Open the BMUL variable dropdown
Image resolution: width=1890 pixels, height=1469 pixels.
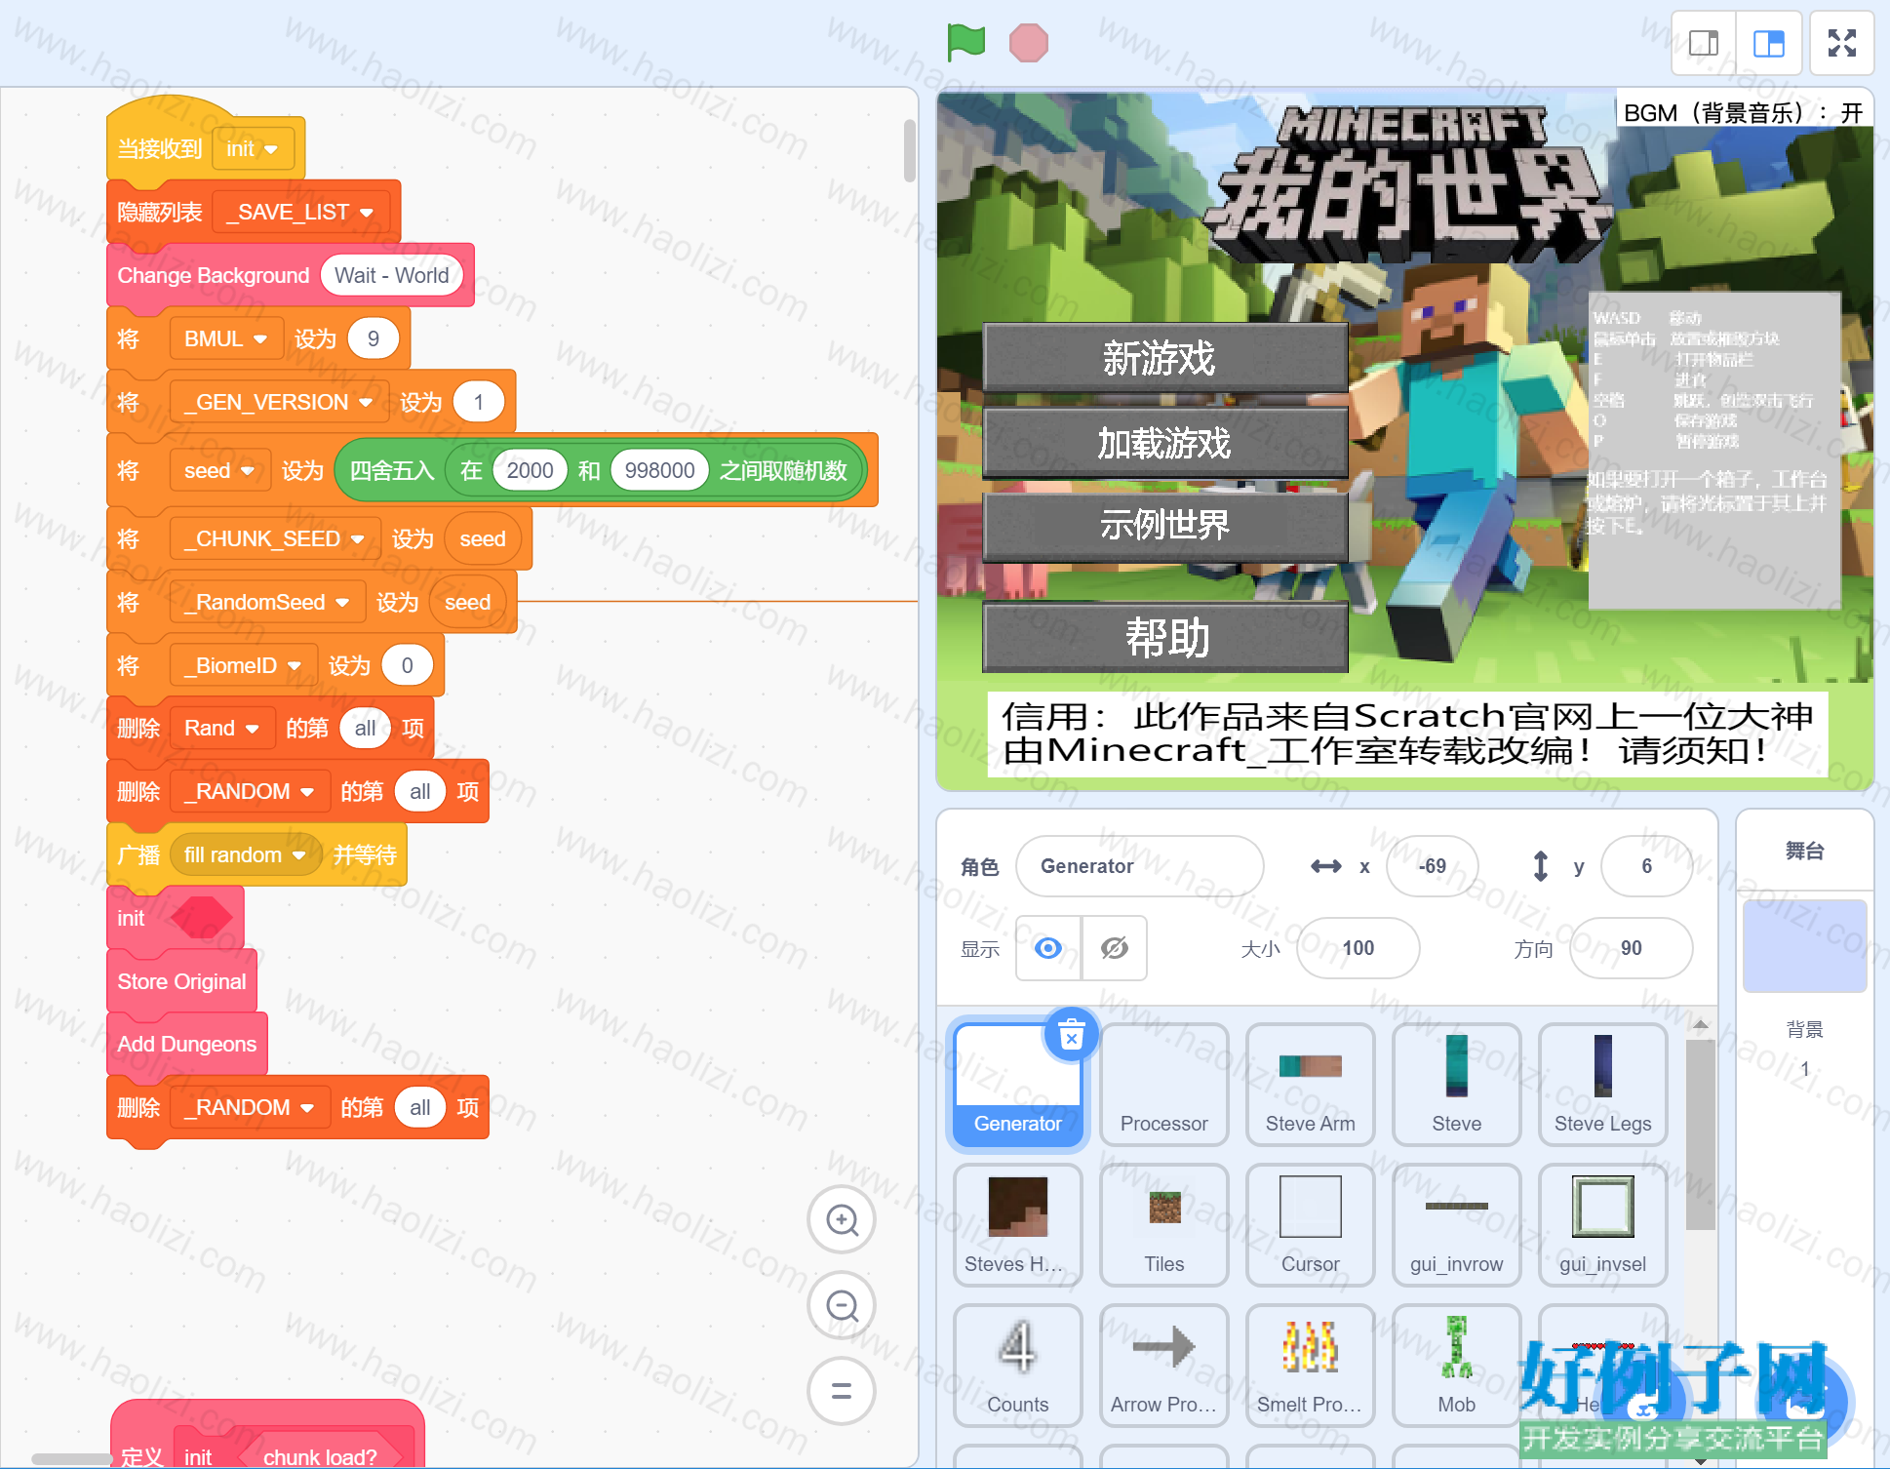click(x=225, y=338)
